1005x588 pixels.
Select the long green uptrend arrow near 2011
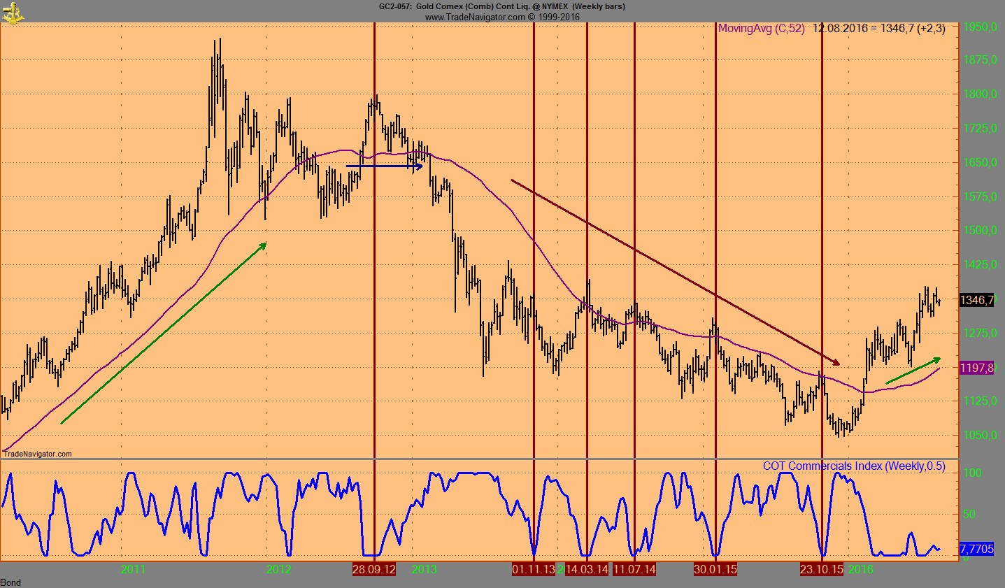point(164,333)
